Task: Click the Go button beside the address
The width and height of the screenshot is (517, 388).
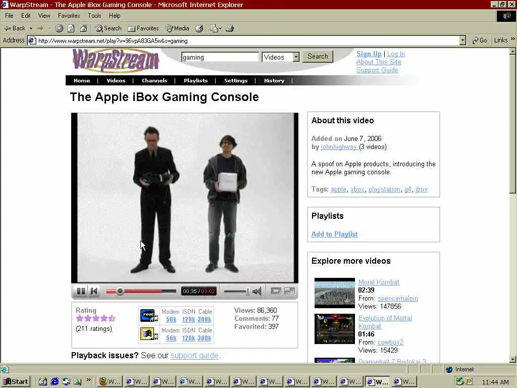Action: [x=480, y=40]
